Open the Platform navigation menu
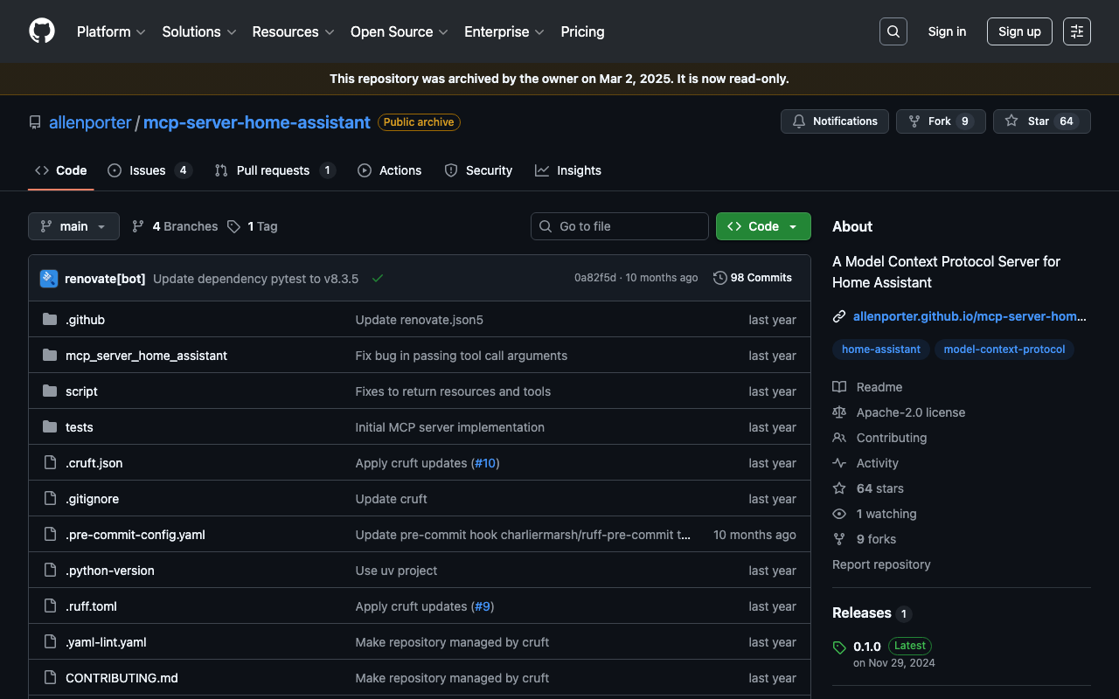Viewport: 1119px width, 699px height. point(111,31)
